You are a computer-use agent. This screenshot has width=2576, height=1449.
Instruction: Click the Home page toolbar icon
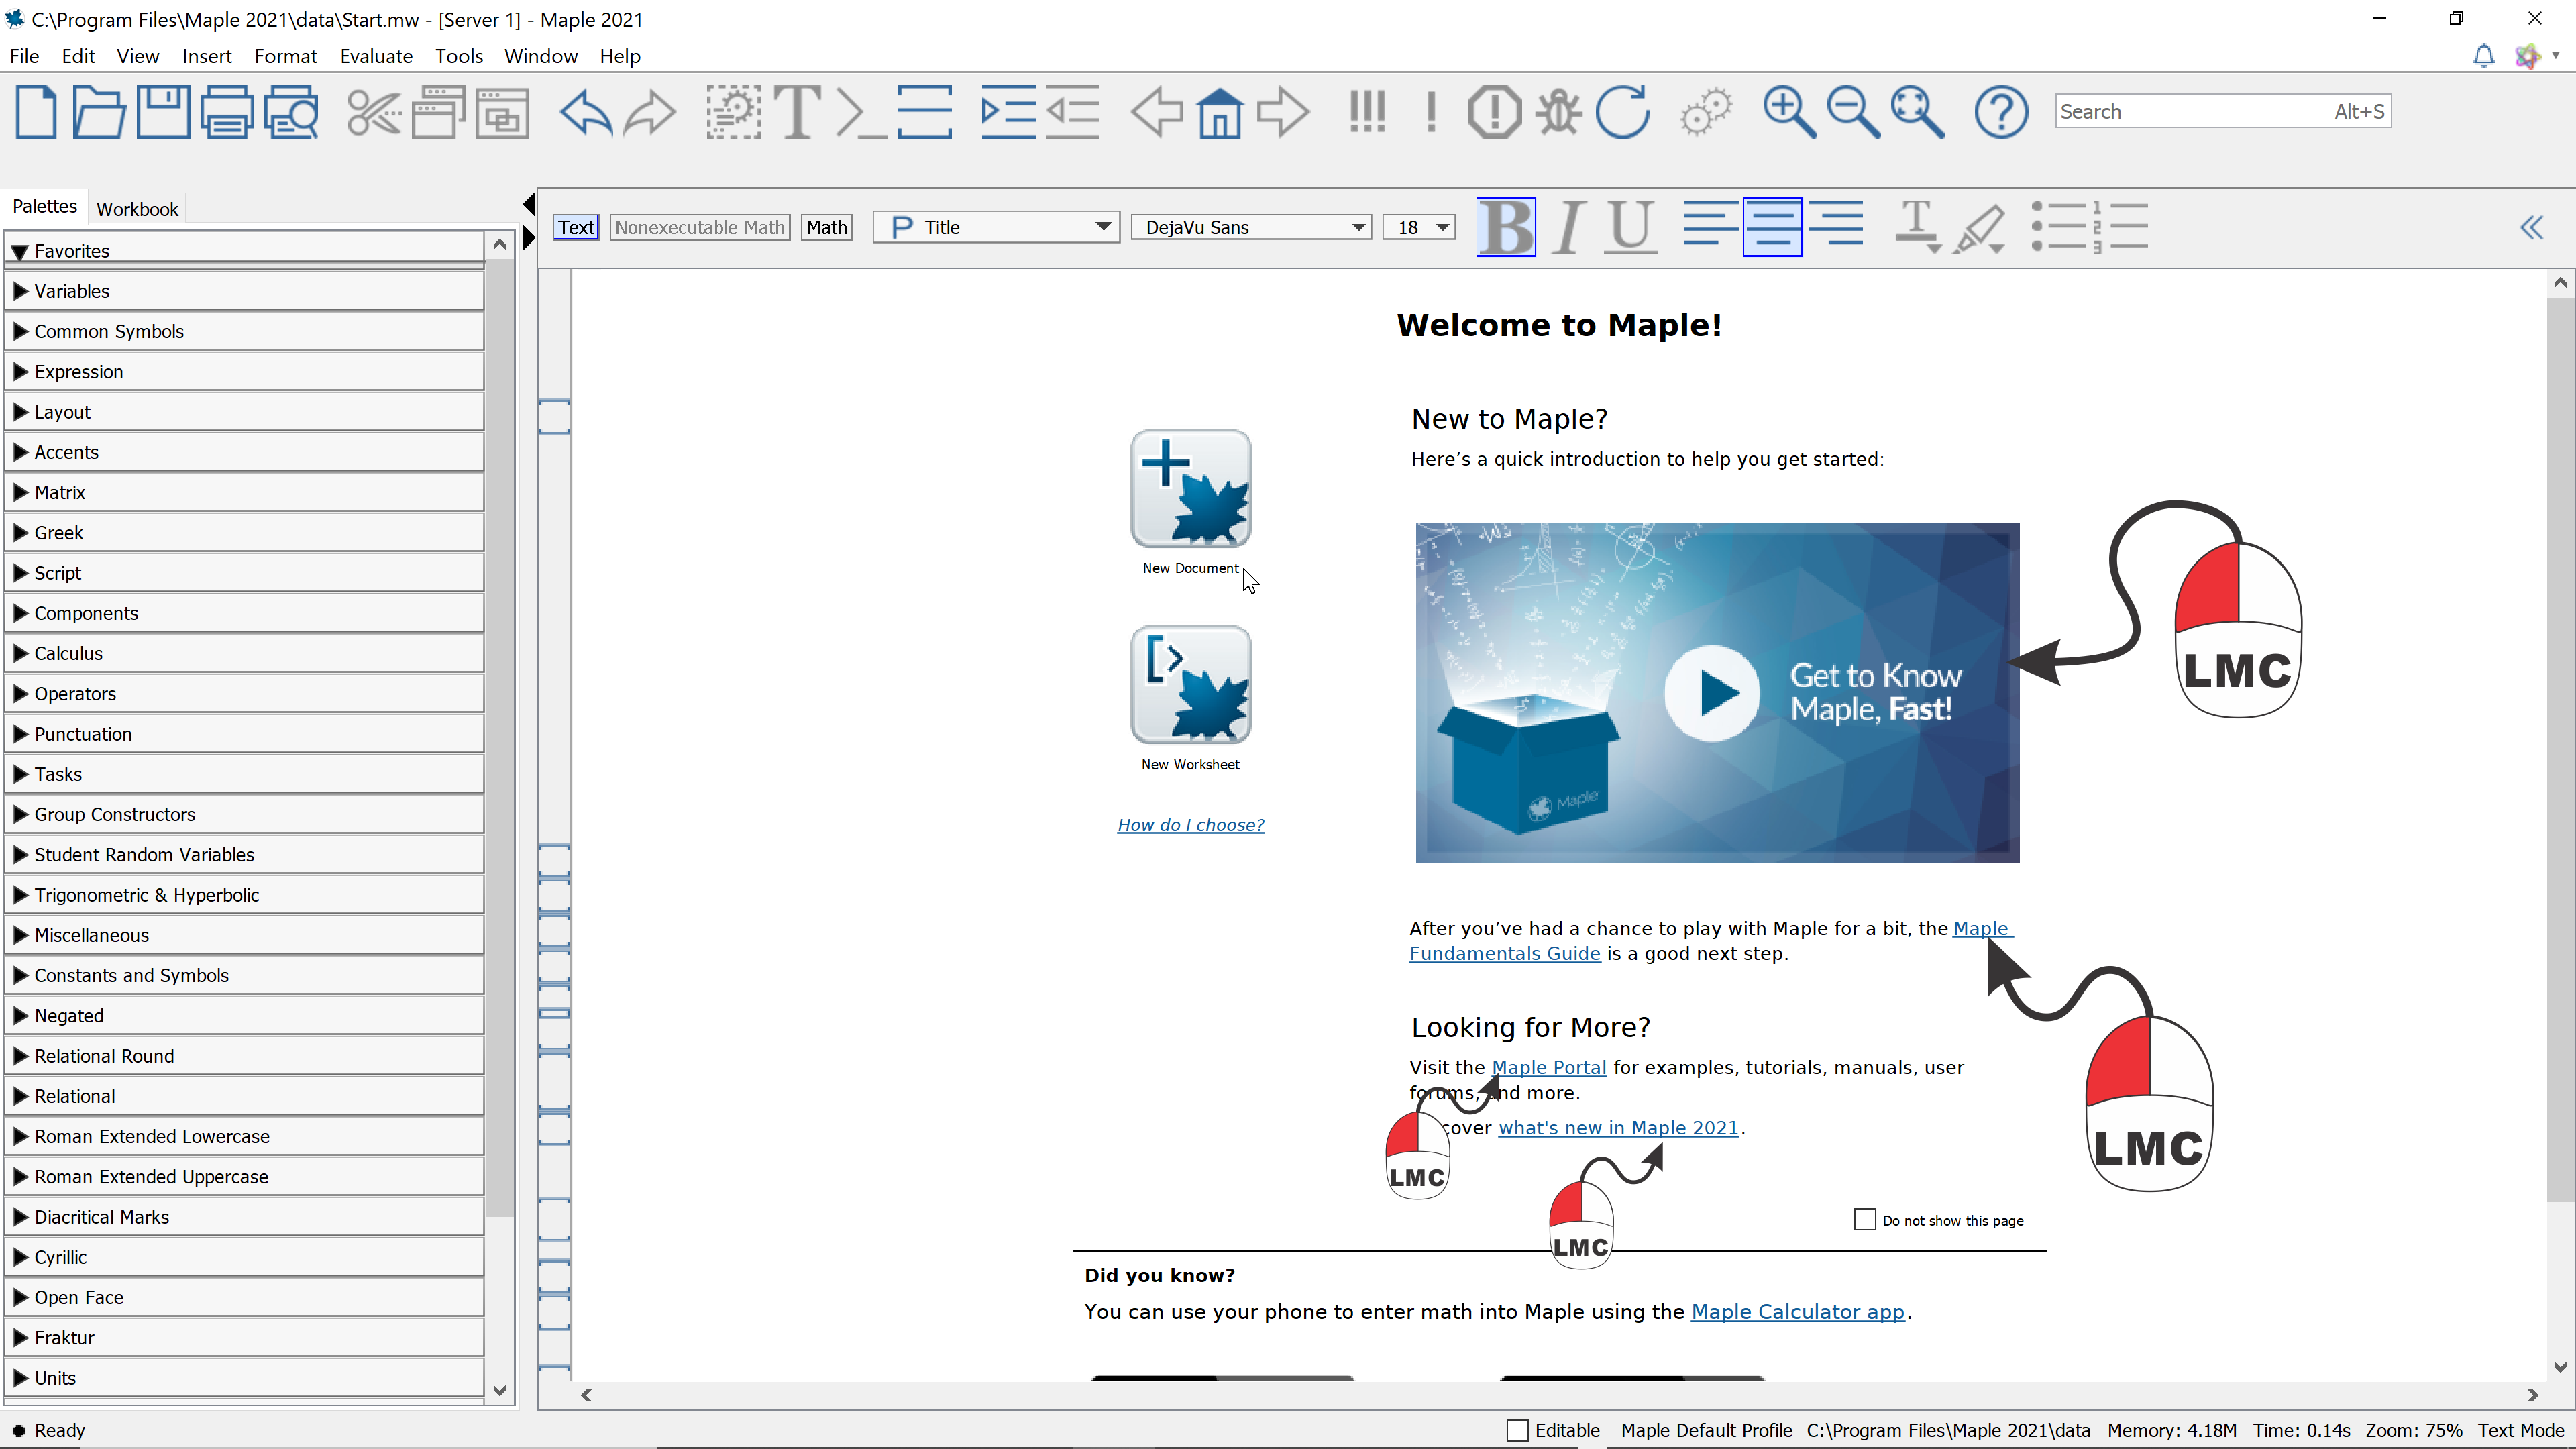[1220, 112]
